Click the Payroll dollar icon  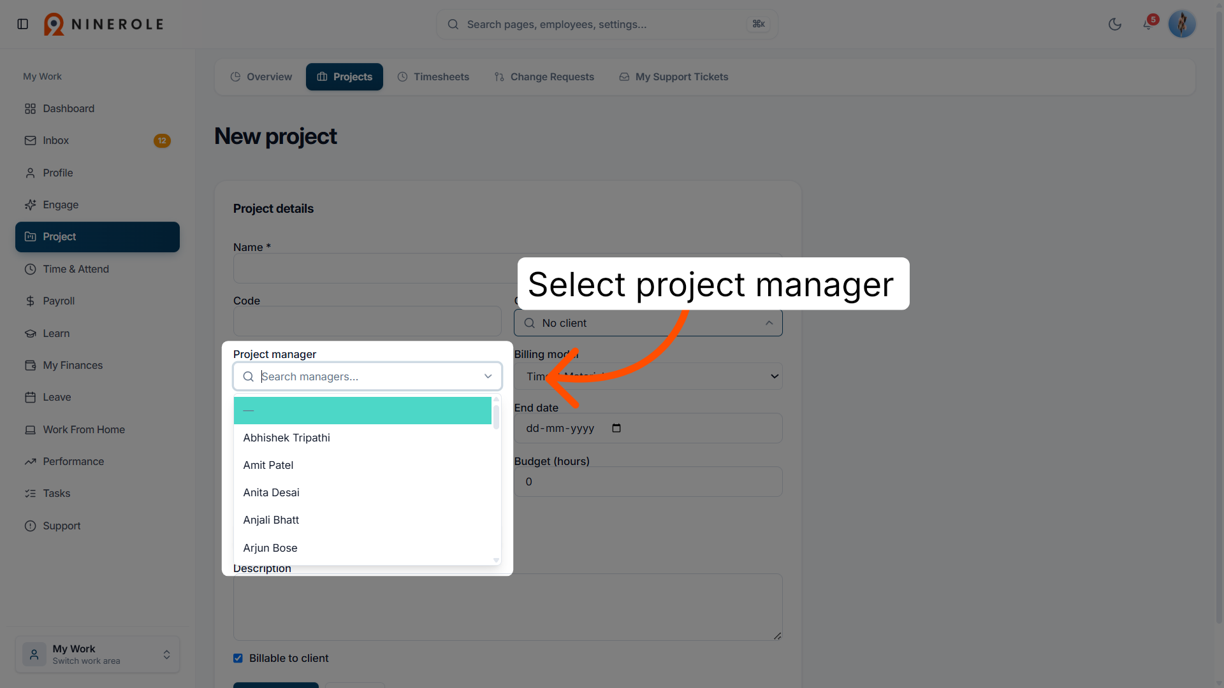click(30, 301)
